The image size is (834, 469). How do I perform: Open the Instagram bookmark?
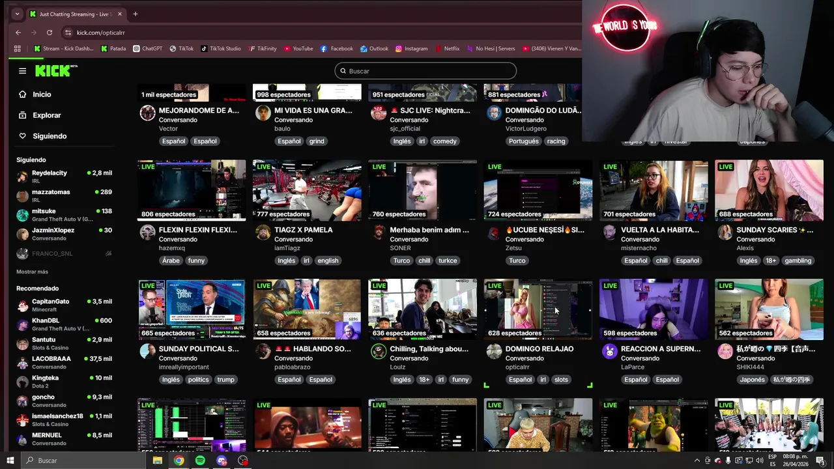(411, 49)
